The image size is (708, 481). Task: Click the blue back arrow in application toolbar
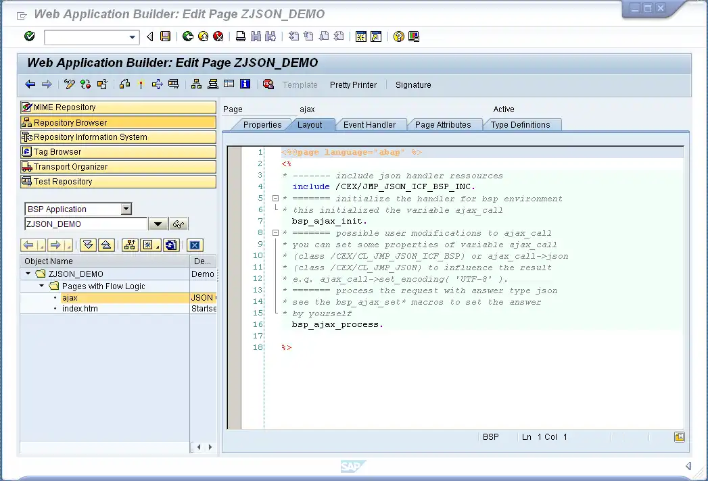click(30, 84)
